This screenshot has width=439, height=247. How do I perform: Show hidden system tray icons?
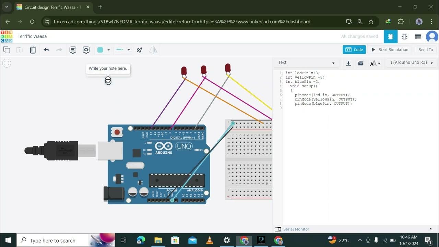point(360,240)
